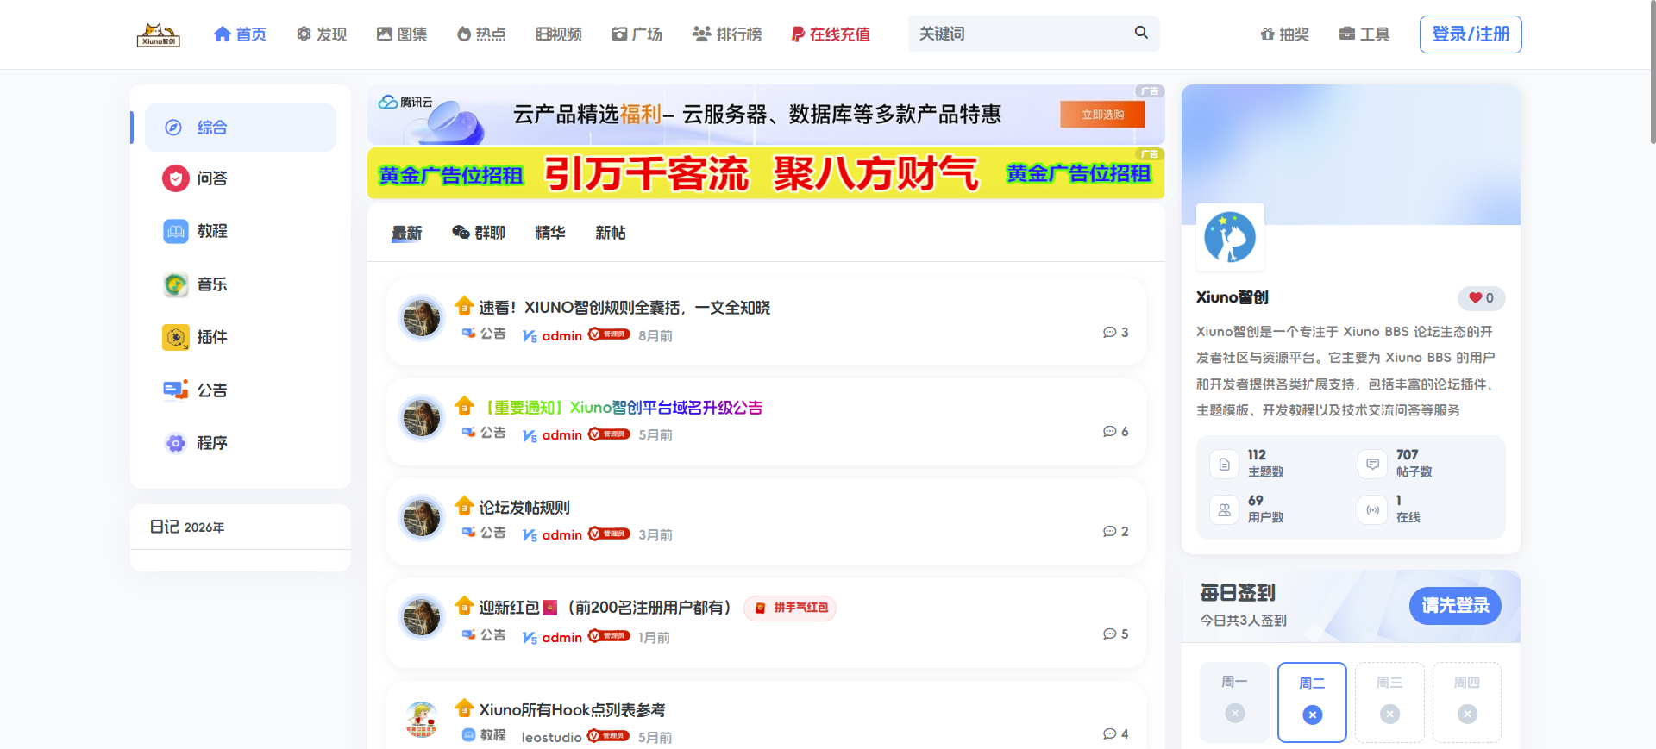
Task: Click the 拼手气红包 tag
Action: pos(790,608)
